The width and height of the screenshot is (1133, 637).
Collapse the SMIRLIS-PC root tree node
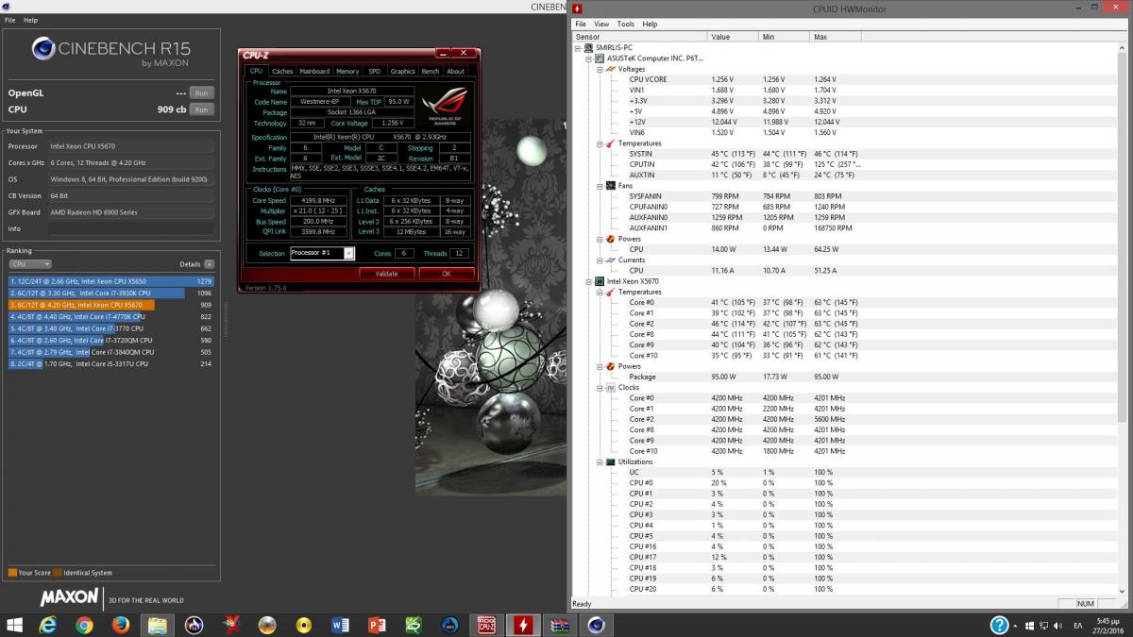(577, 47)
